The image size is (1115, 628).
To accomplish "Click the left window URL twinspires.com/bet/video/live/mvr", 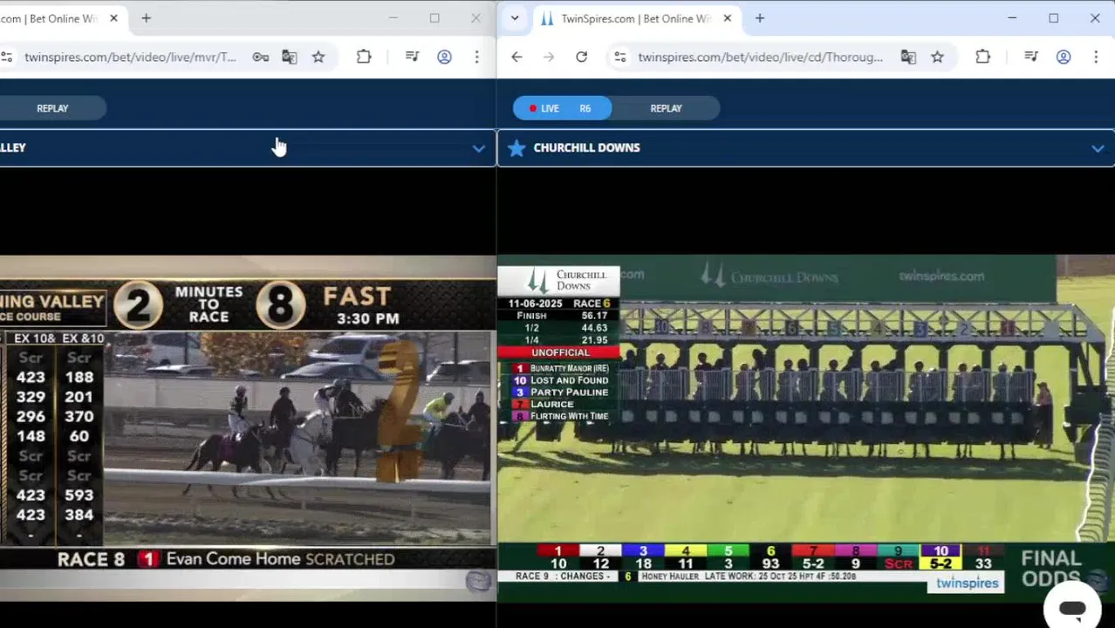I will click(130, 58).
